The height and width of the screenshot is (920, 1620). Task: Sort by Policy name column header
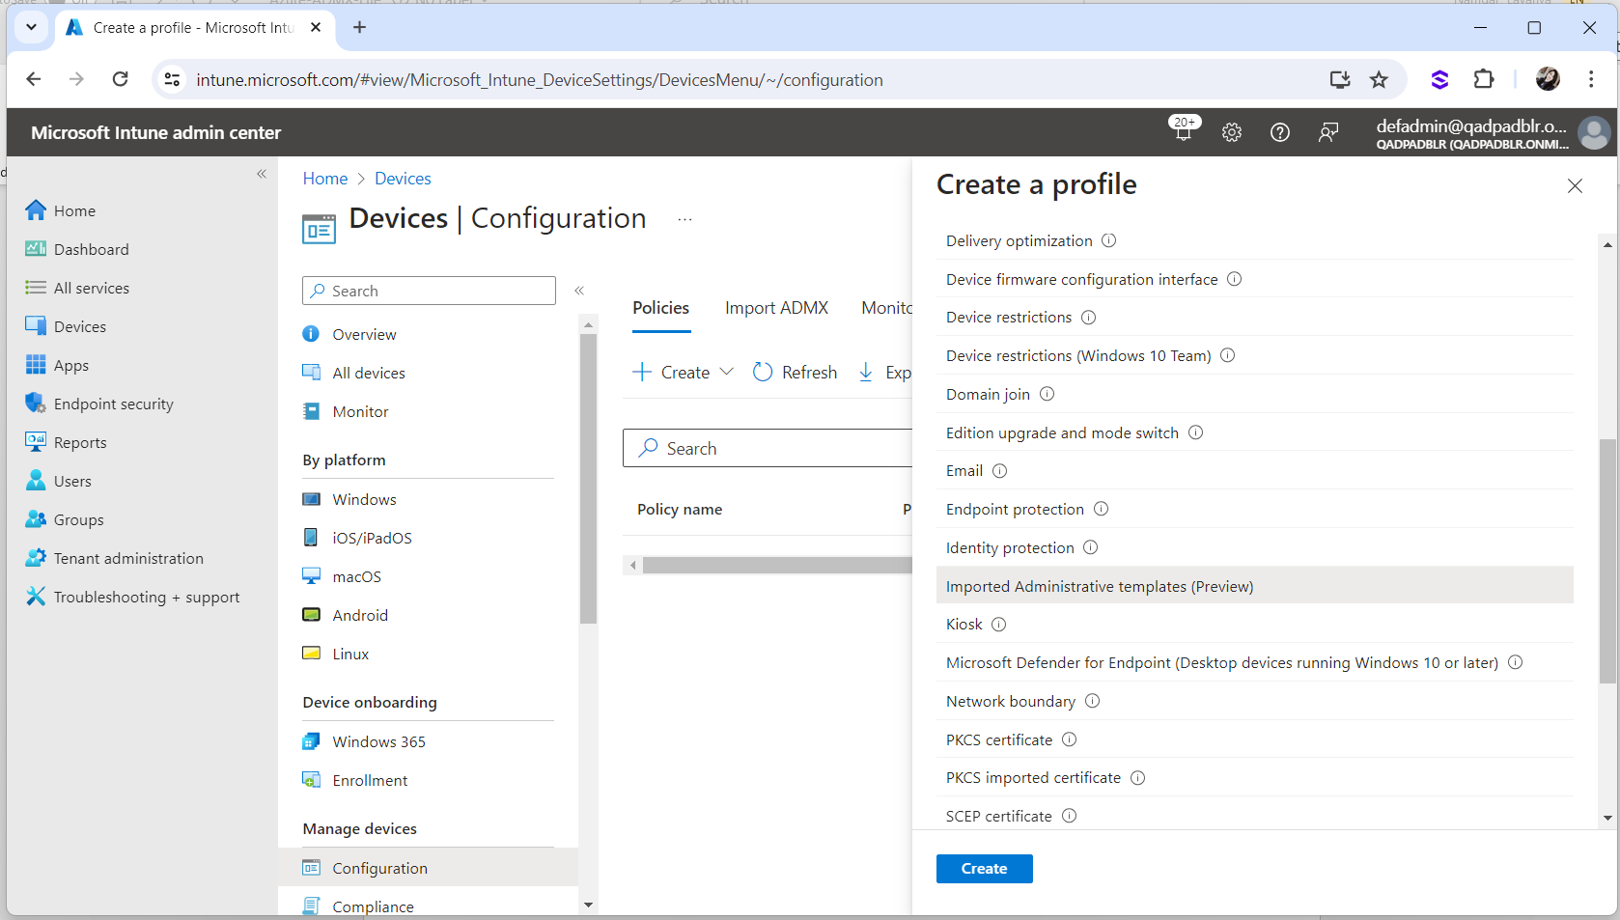click(x=680, y=509)
